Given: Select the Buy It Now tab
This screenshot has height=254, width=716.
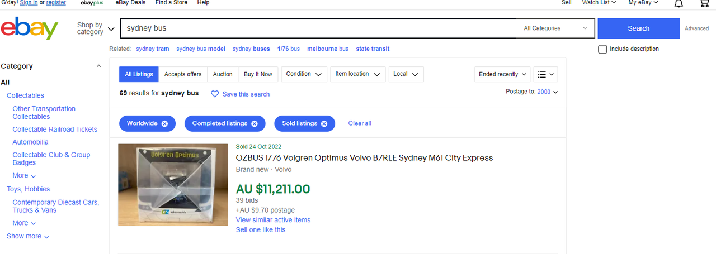Looking at the screenshot, I should [258, 74].
